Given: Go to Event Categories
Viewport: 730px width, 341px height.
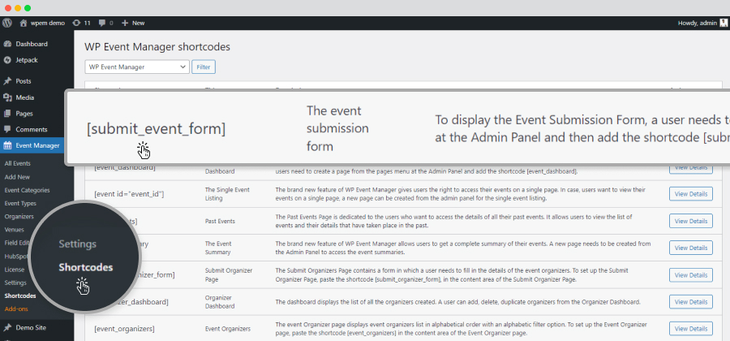Looking at the screenshot, I should click(x=27, y=190).
